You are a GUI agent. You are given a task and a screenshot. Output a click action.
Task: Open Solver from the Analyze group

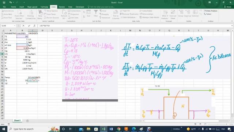(208, 14)
